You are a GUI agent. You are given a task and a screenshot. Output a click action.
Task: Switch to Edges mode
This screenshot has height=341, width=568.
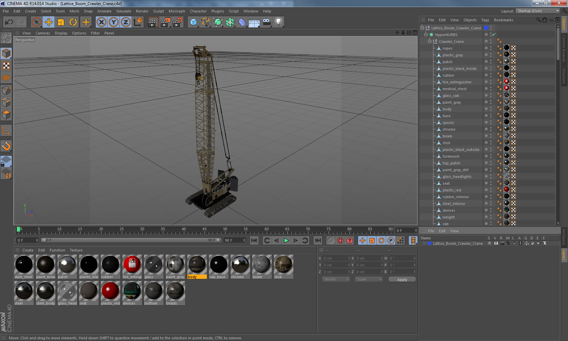[x=6, y=102]
